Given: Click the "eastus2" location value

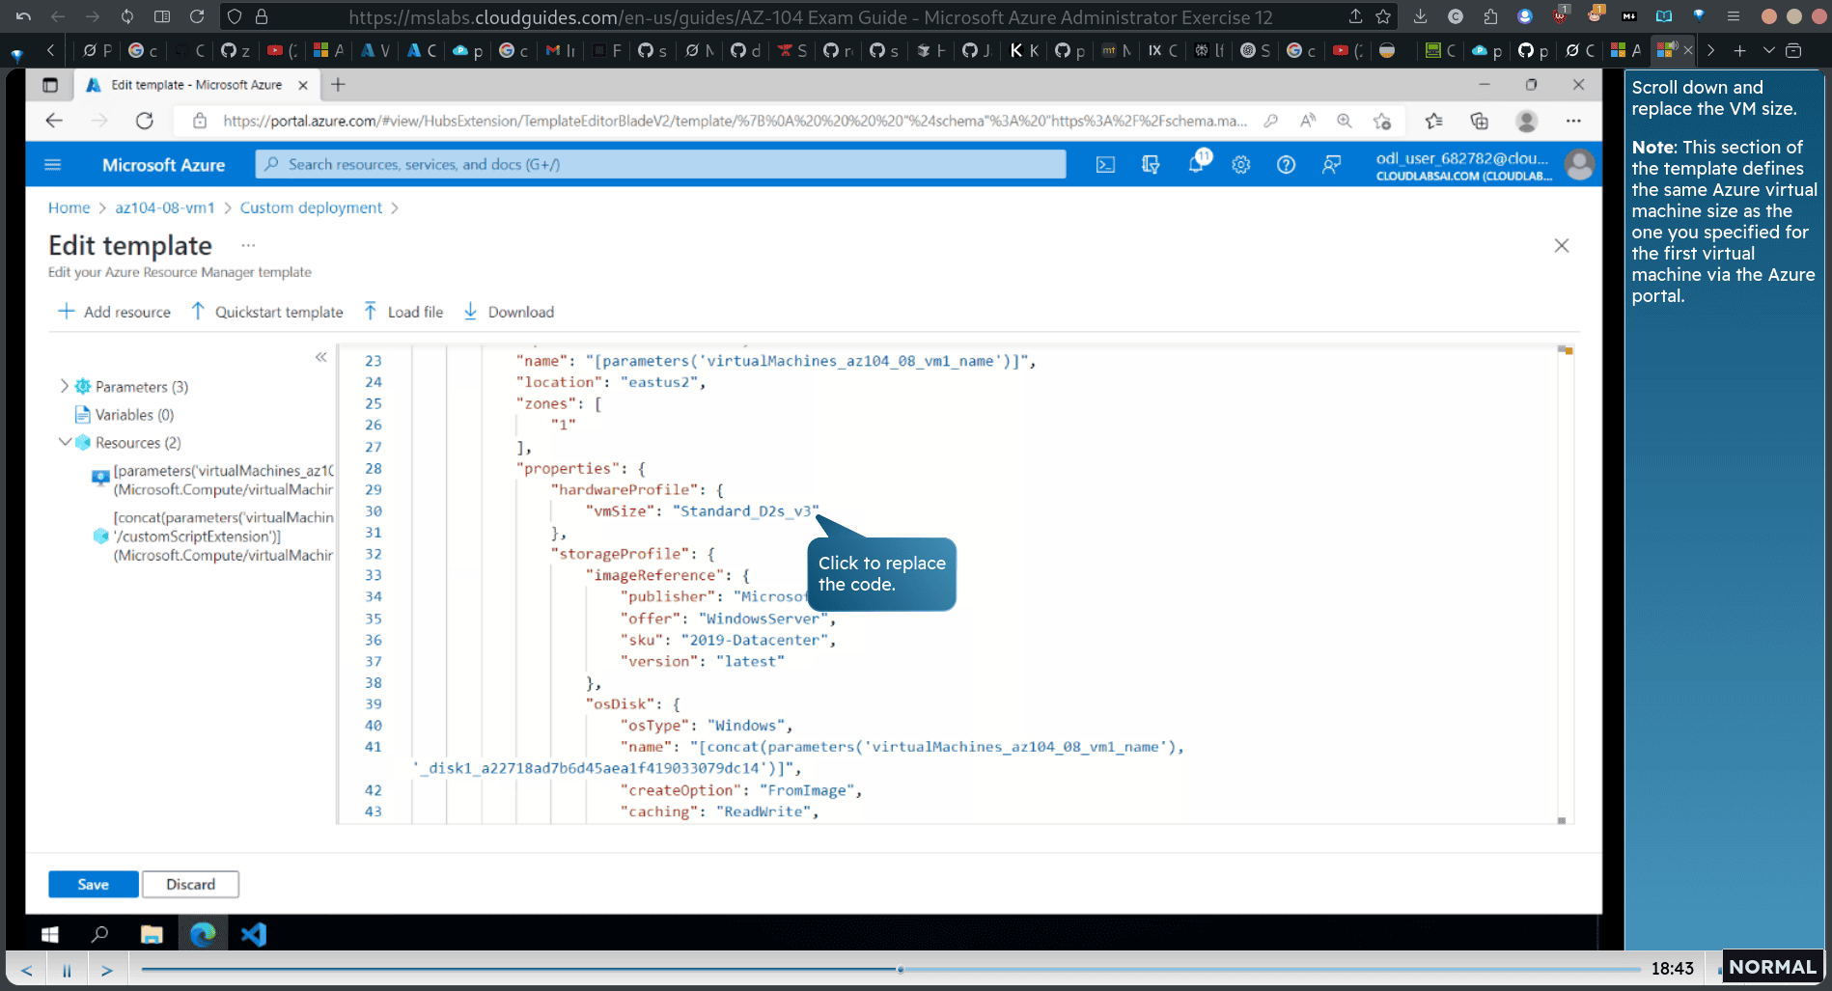Looking at the screenshot, I should (659, 382).
